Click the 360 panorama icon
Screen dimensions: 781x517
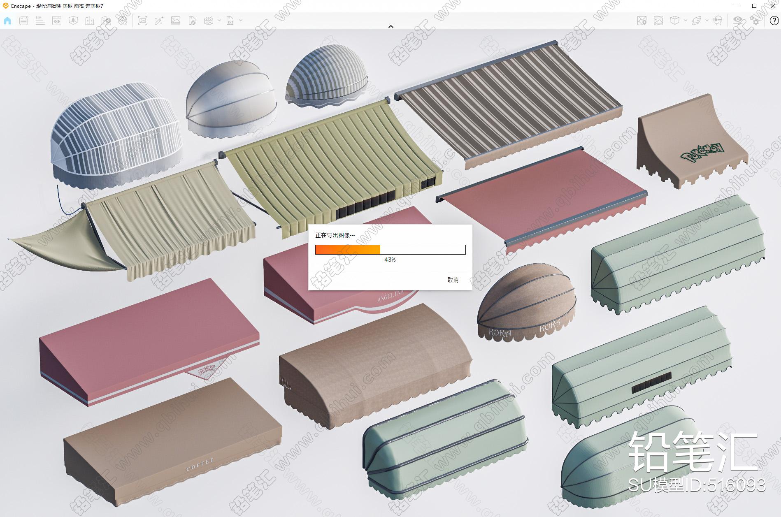[209, 21]
